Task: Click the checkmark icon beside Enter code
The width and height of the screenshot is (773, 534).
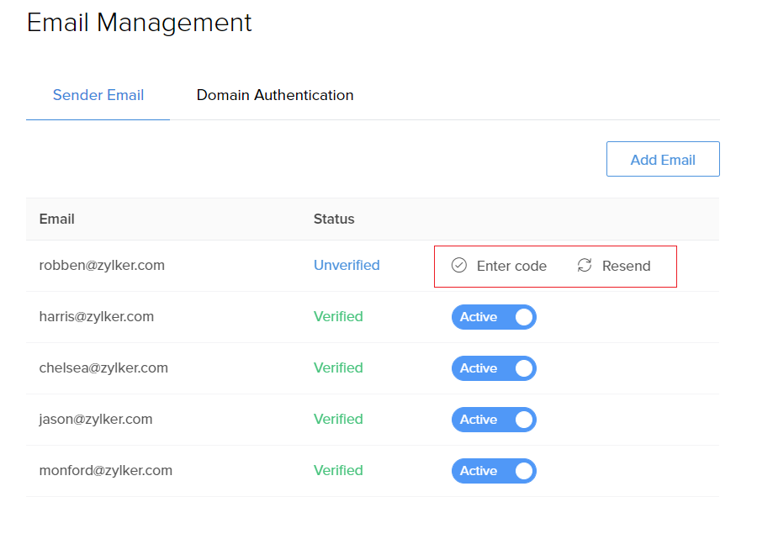Action: coord(458,266)
